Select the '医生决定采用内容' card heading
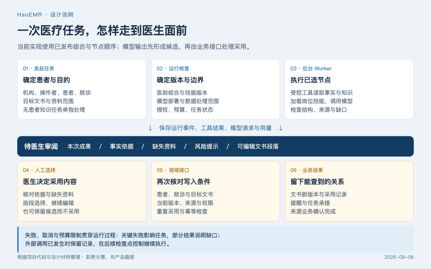 click(50, 182)
